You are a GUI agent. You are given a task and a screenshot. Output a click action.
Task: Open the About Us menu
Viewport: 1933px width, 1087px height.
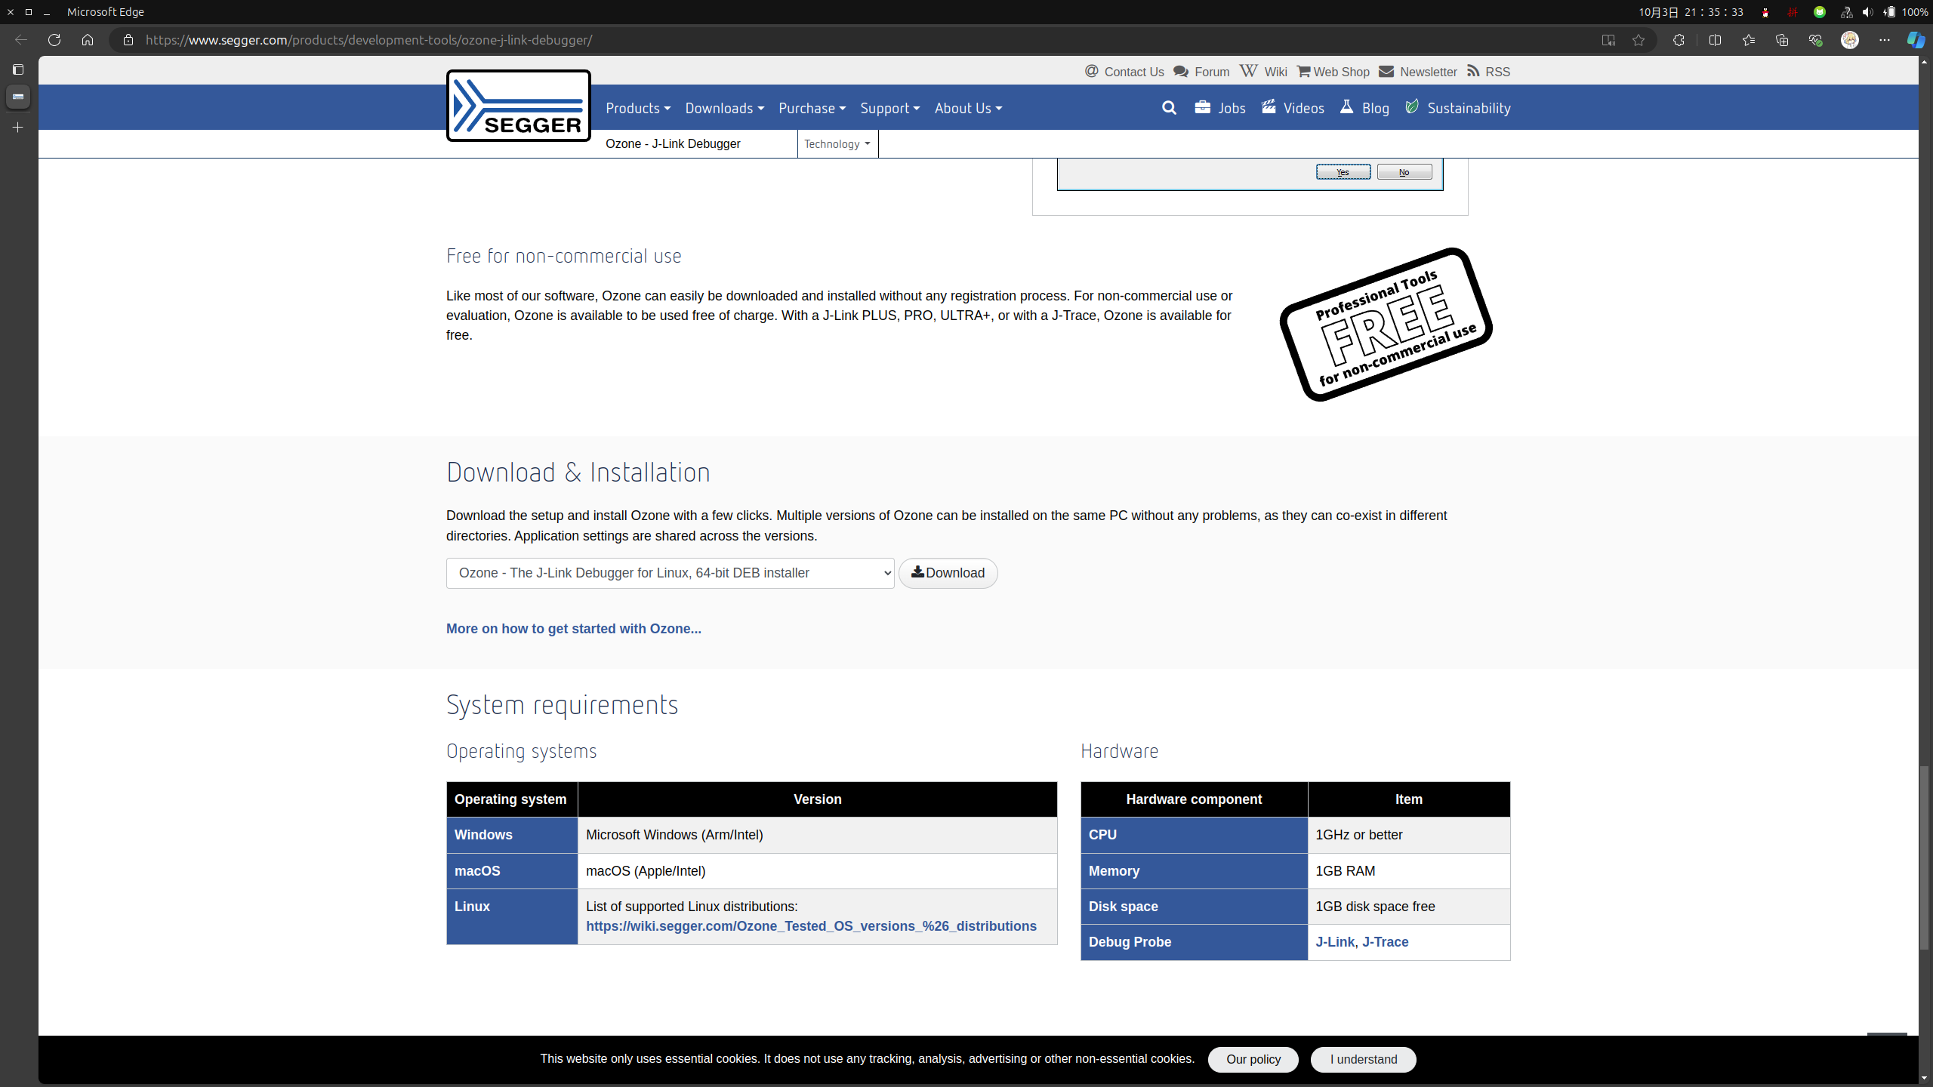[x=968, y=108]
